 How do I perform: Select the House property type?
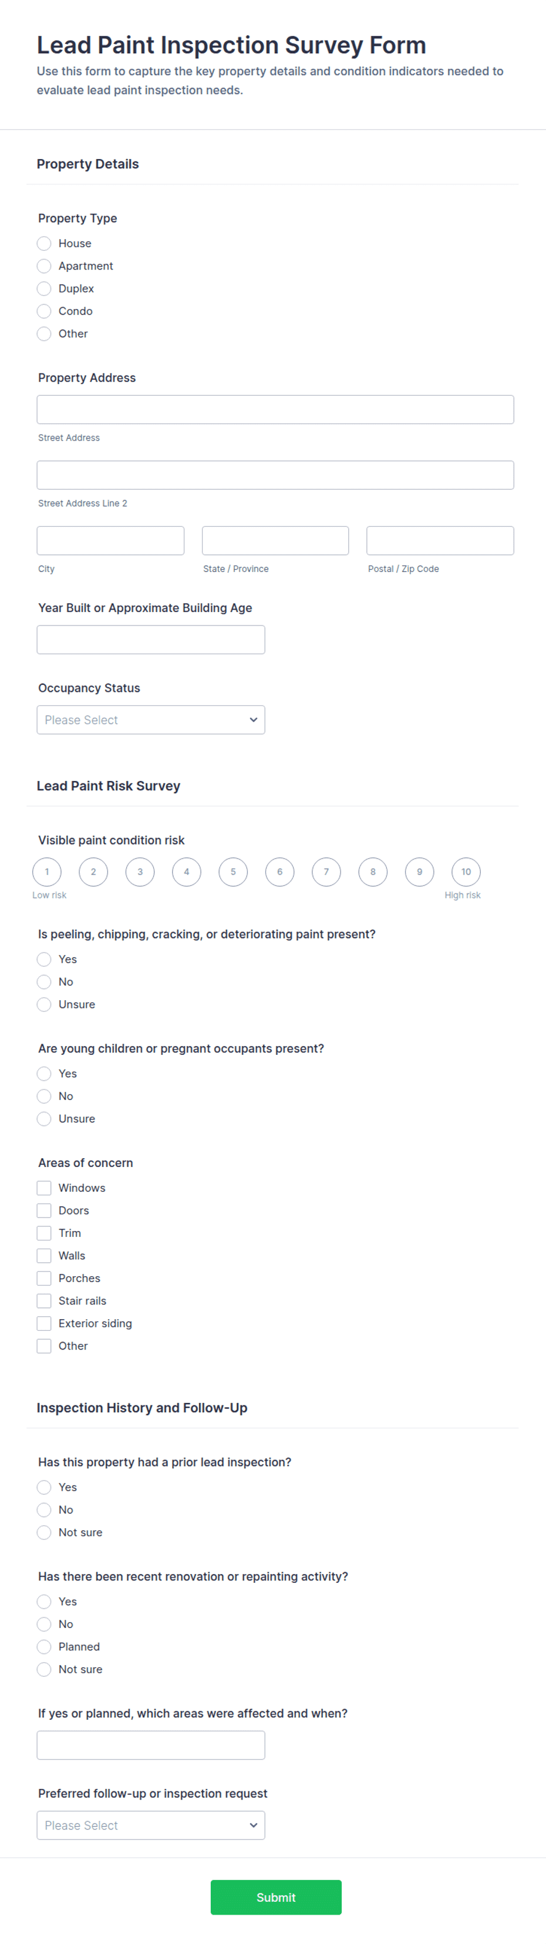coord(44,243)
